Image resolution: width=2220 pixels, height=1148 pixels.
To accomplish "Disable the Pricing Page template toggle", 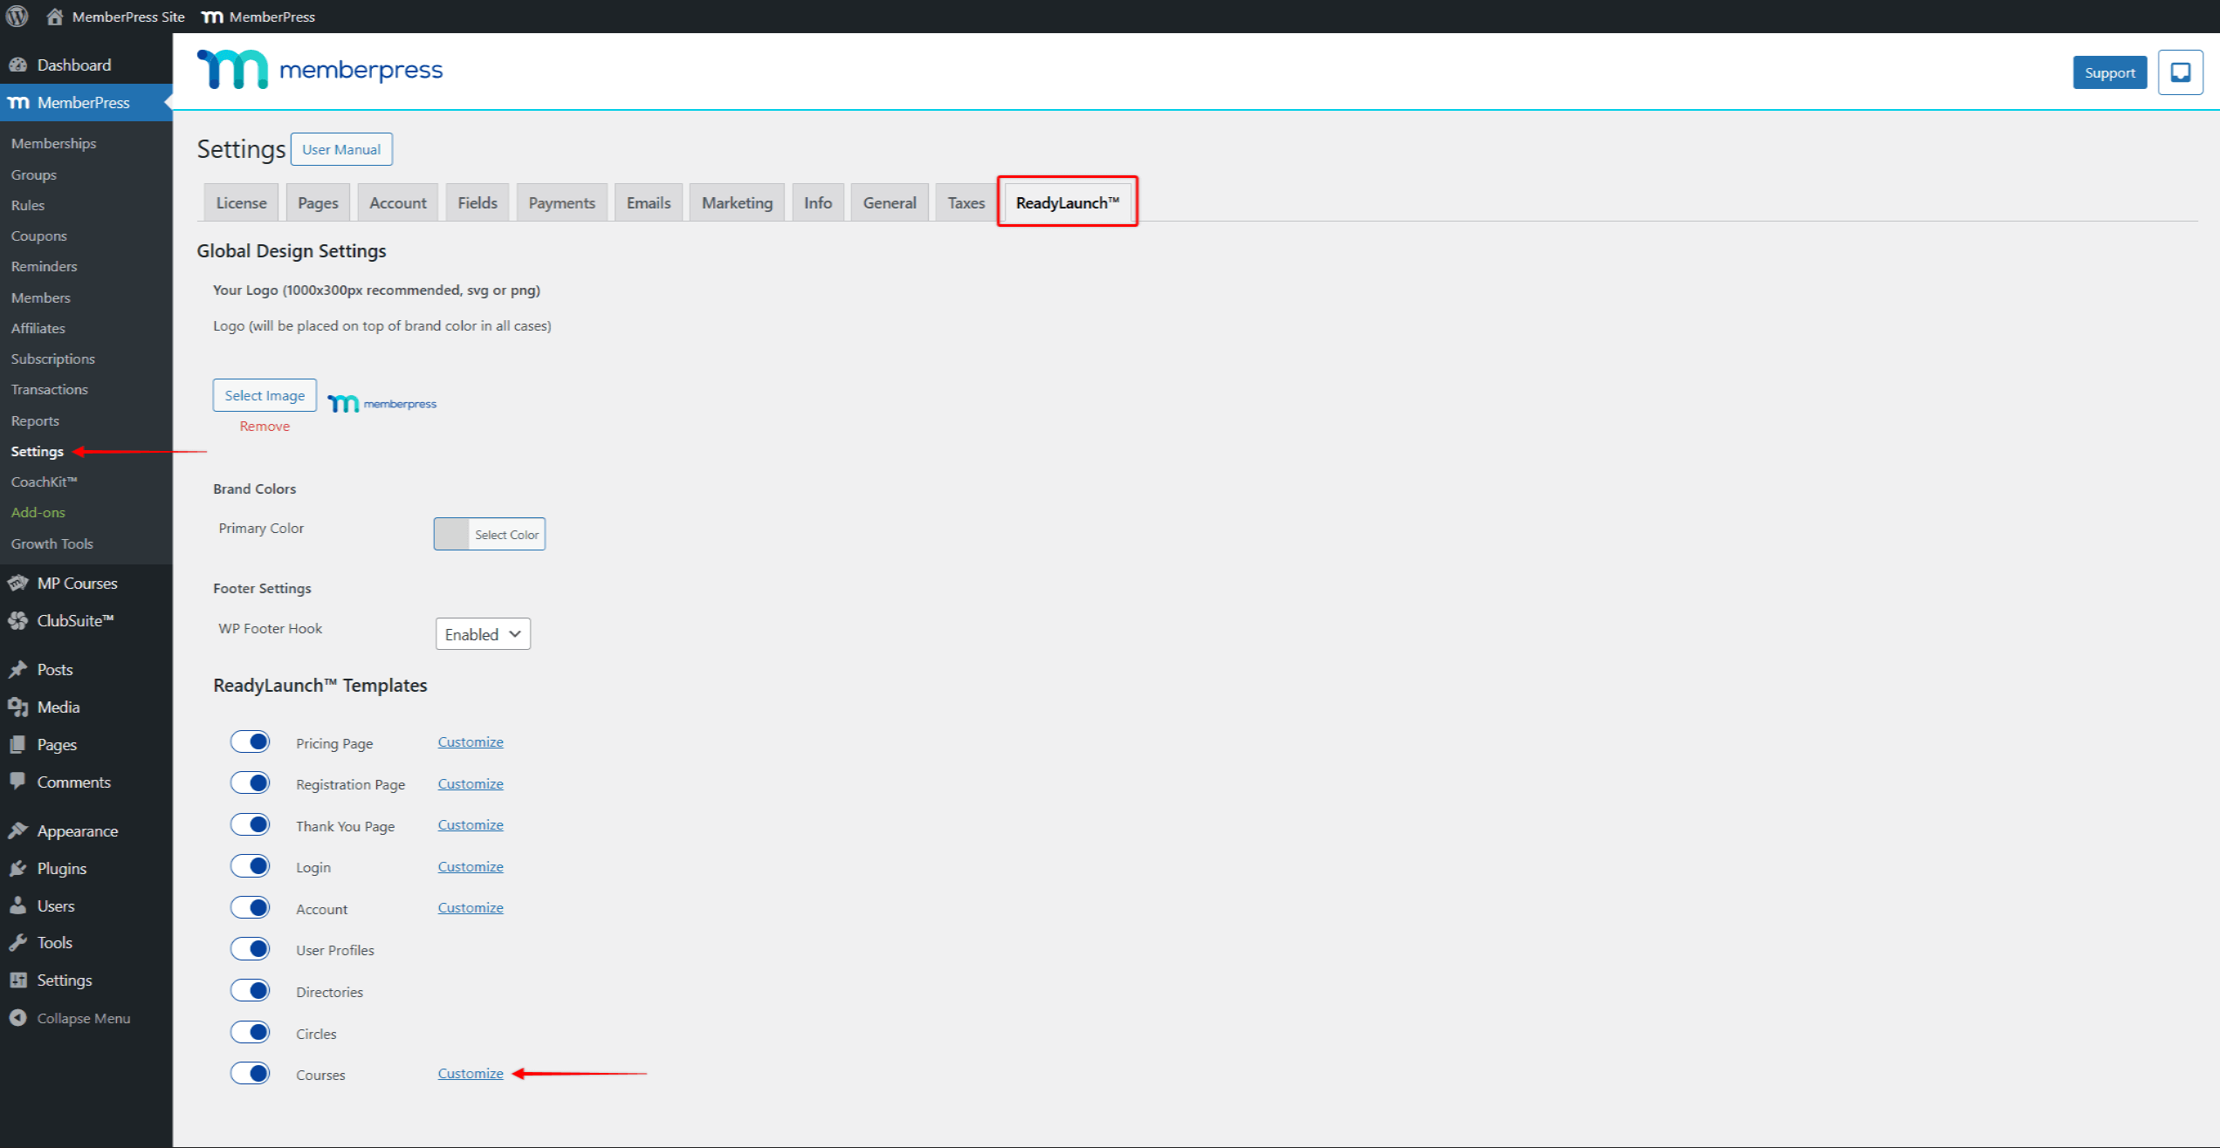I will [x=251, y=741].
